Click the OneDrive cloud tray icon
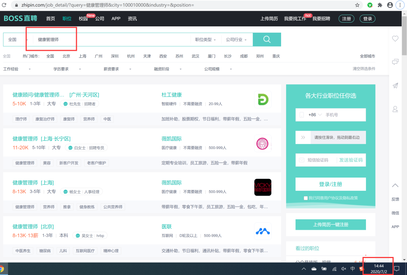This screenshot has width=407, height=275. (x=314, y=269)
